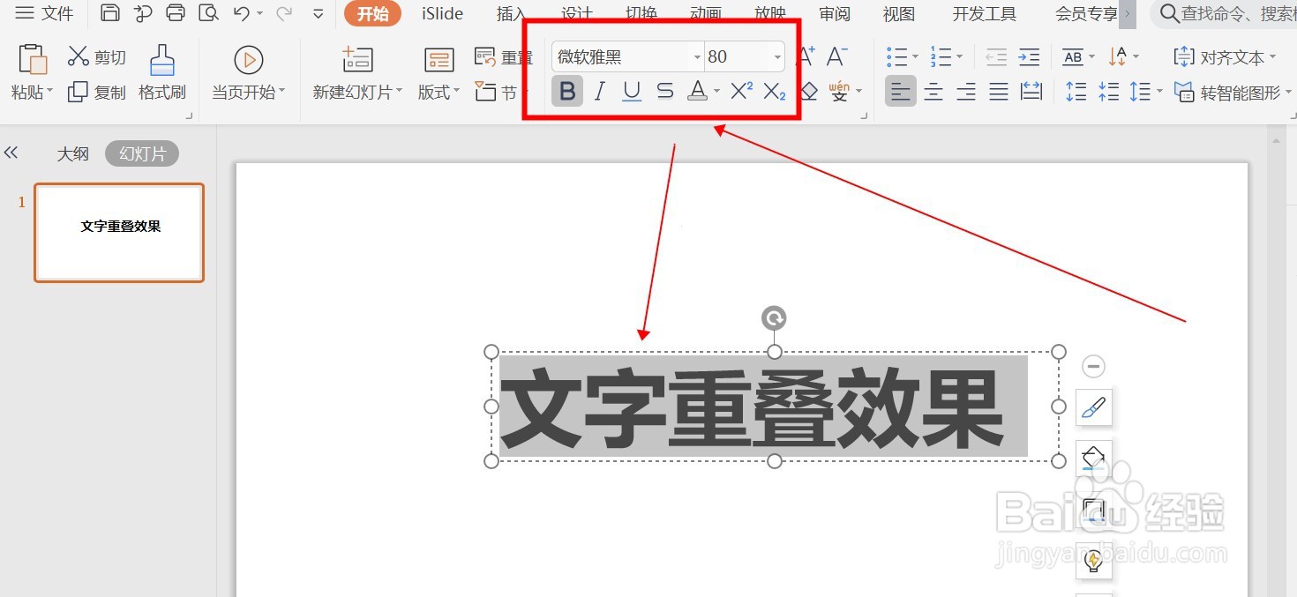1297x597 pixels.
Task: Select slide 1 thumbnail
Action: [119, 233]
